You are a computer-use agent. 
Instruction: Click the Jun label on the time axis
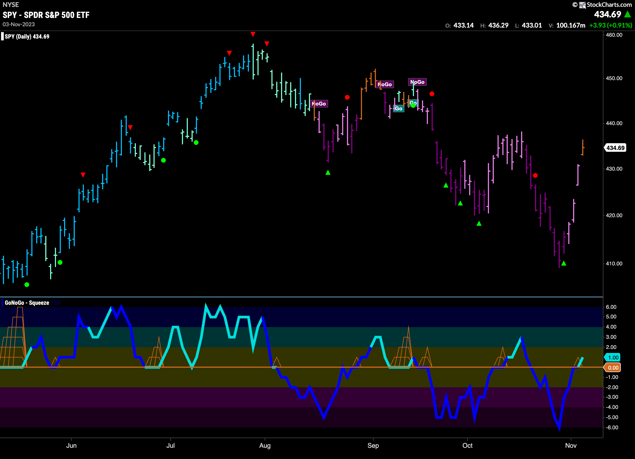71,446
